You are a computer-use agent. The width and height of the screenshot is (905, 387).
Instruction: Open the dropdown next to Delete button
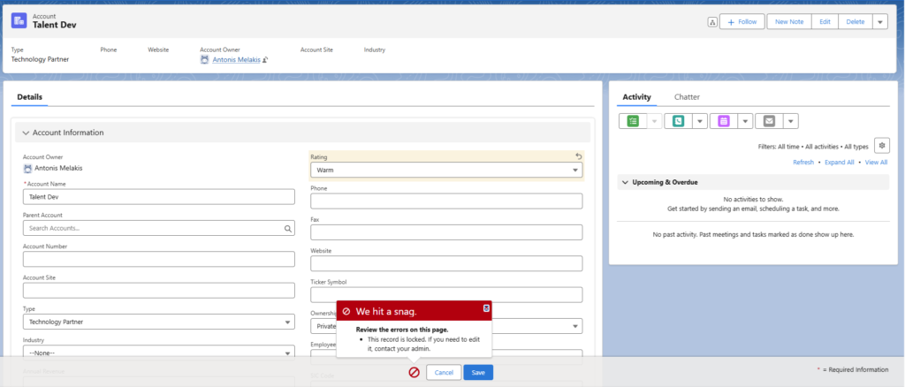tap(879, 22)
